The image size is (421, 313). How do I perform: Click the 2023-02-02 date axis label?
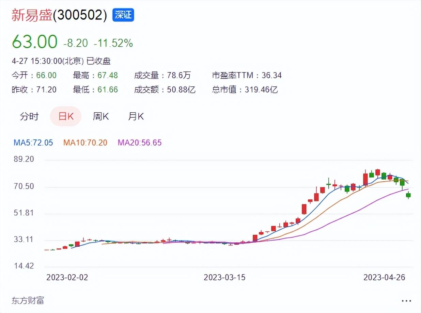[x=67, y=277]
